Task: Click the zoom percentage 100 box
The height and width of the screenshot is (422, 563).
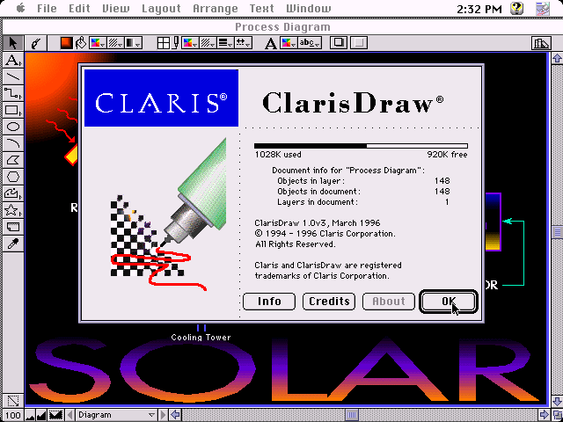Action: (x=13, y=415)
